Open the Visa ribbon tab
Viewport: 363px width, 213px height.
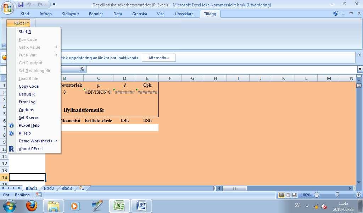(161, 14)
